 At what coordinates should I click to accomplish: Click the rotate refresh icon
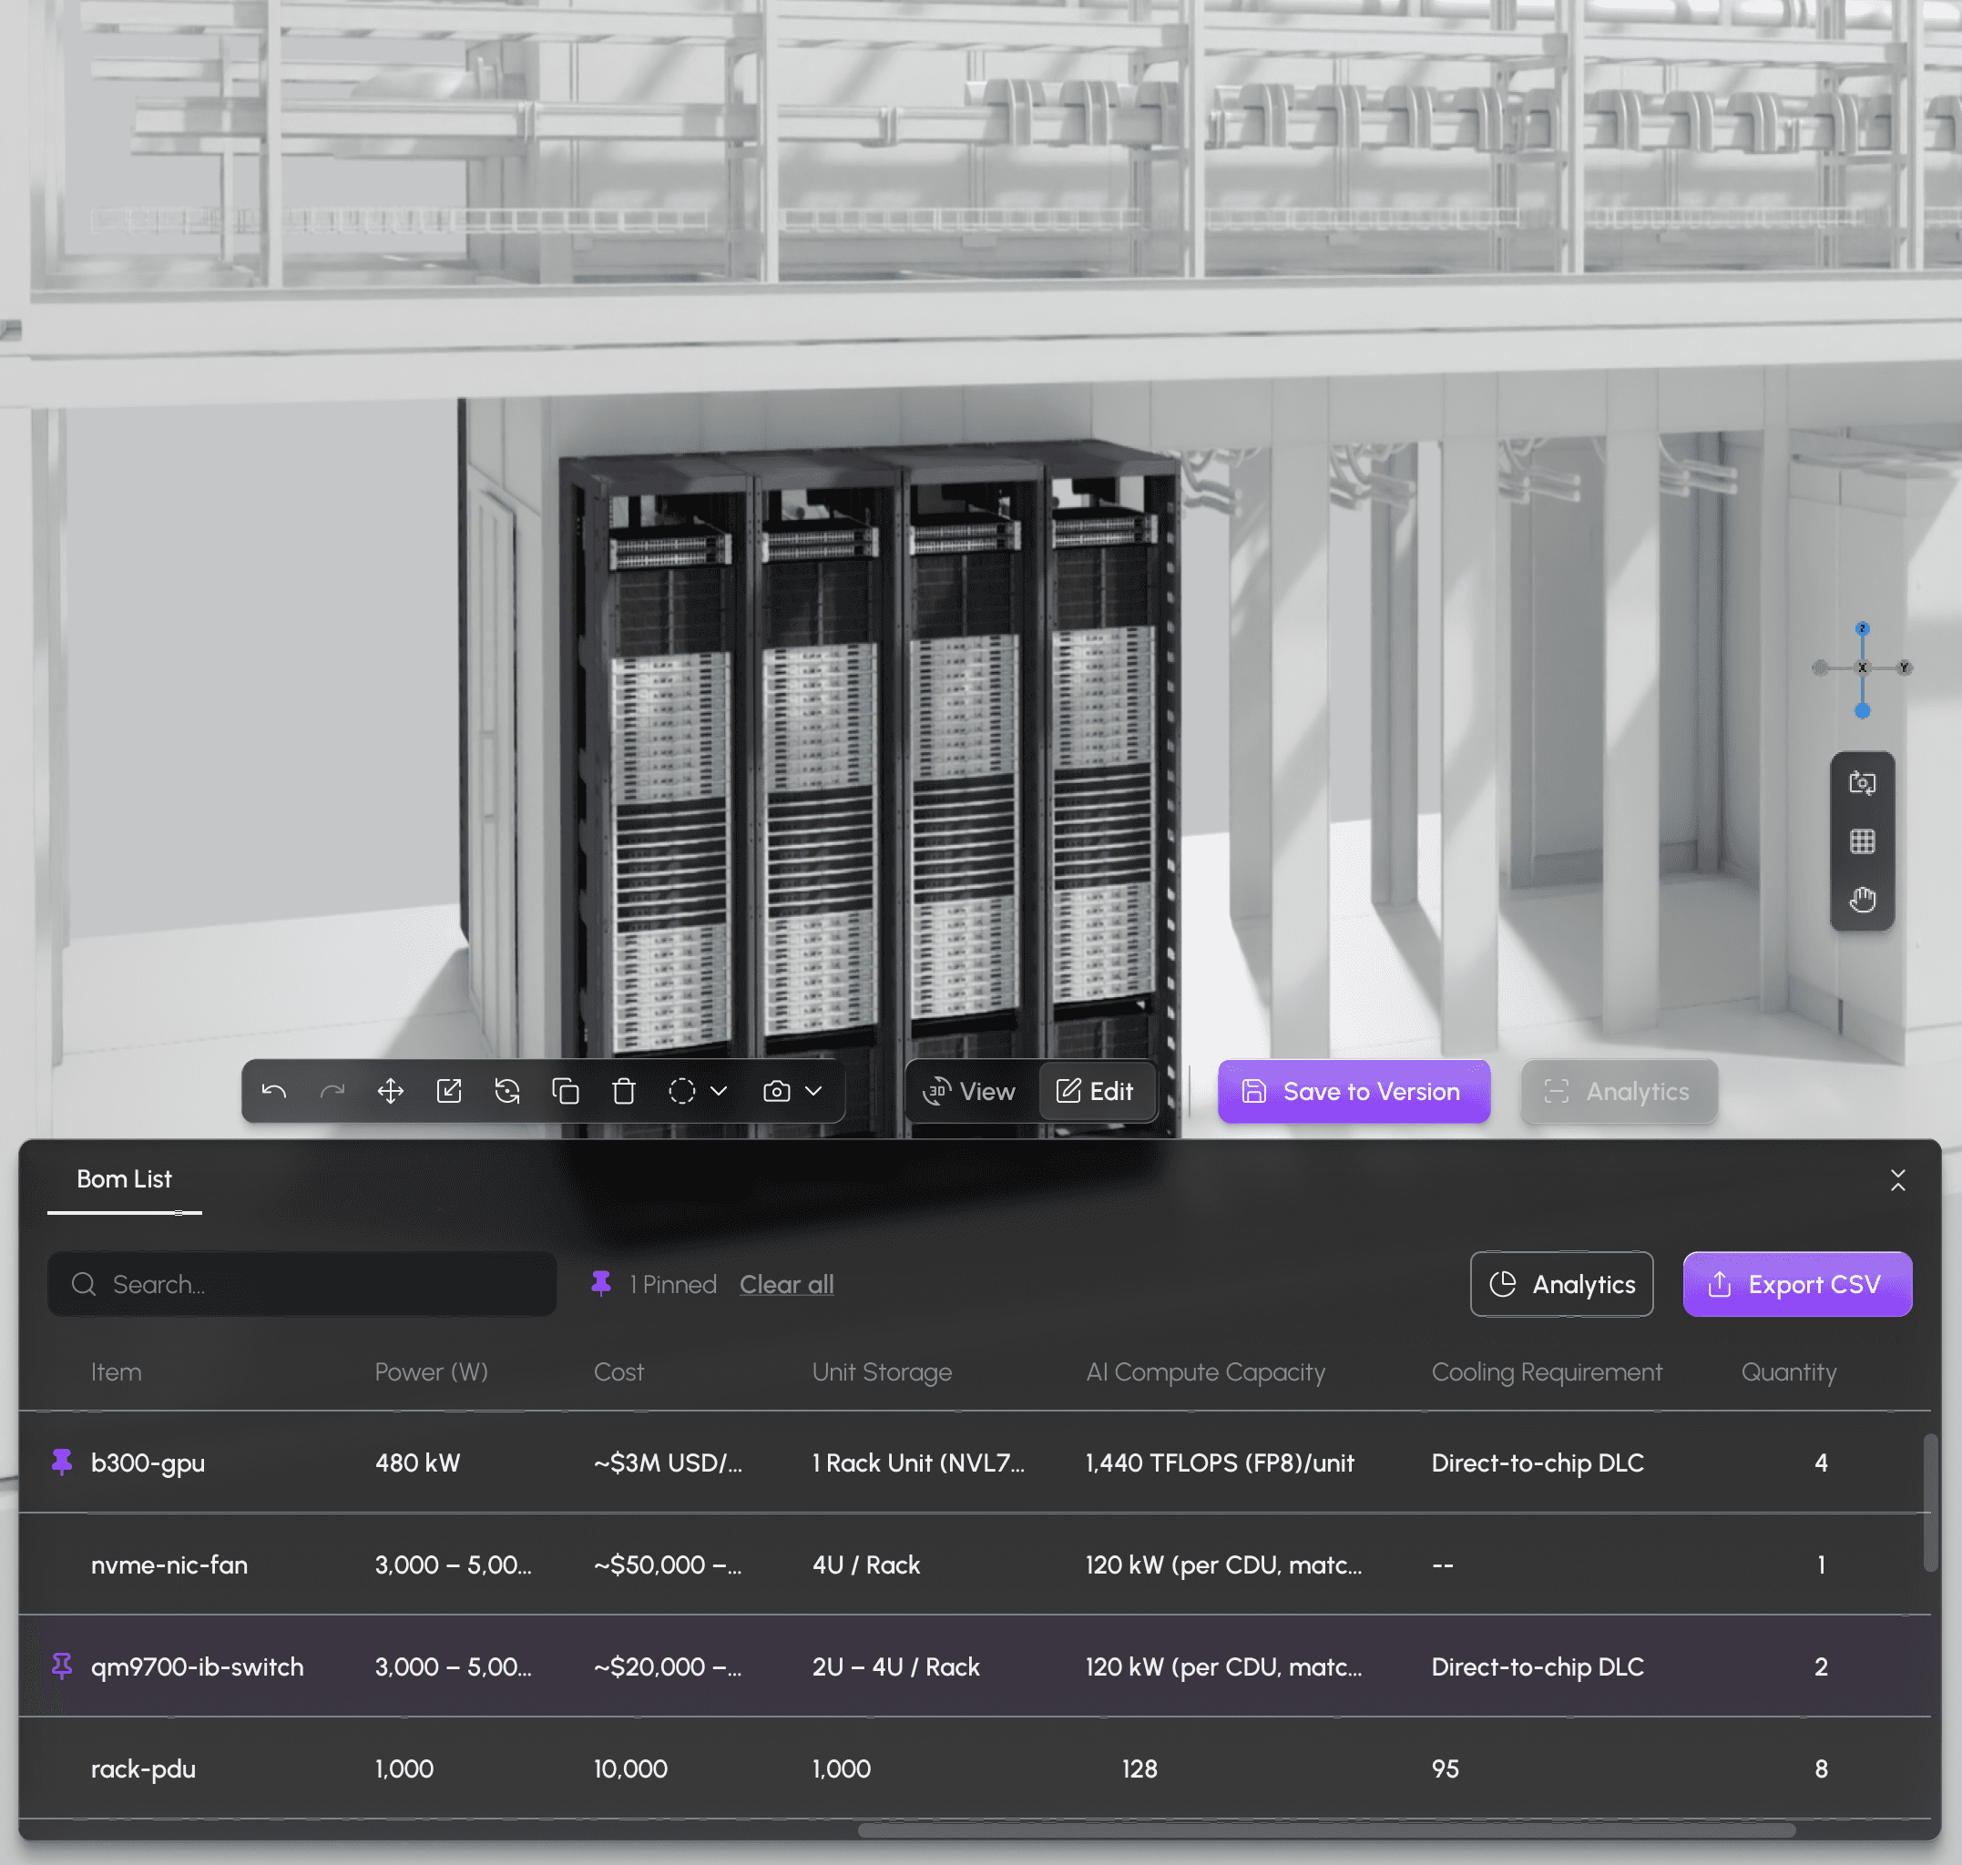(507, 1092)
